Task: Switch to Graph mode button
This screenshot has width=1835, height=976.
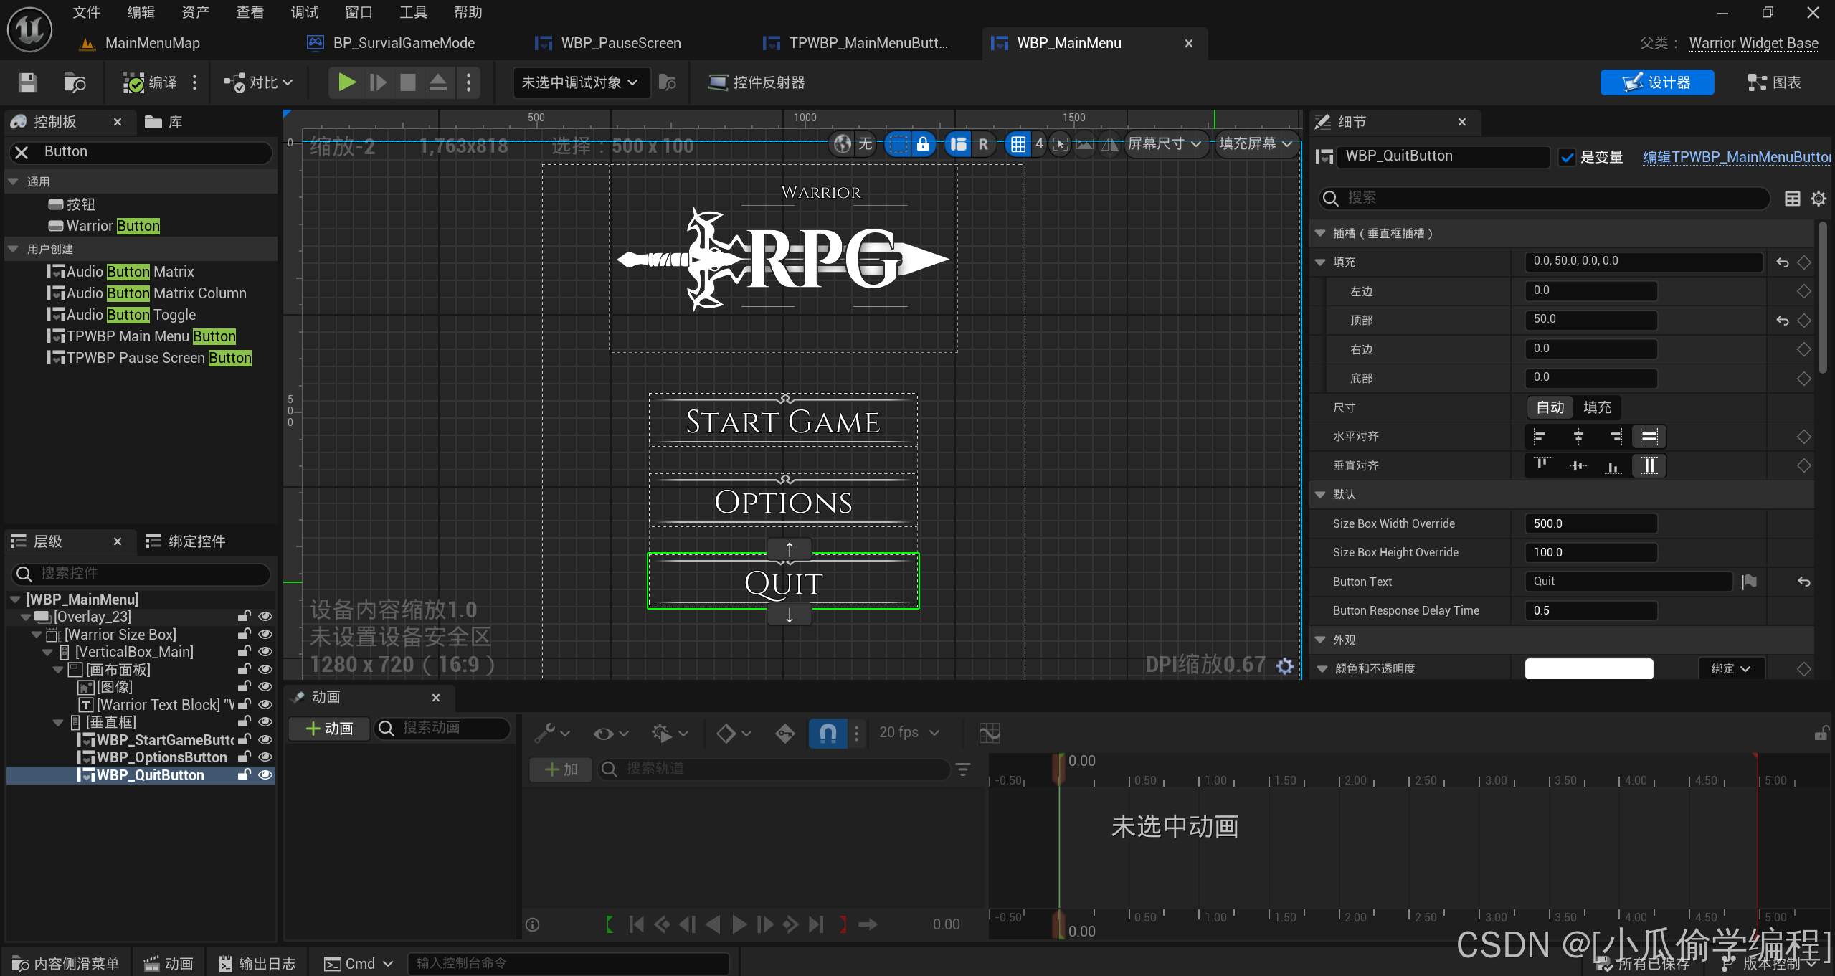Action: pos(1774,82)
